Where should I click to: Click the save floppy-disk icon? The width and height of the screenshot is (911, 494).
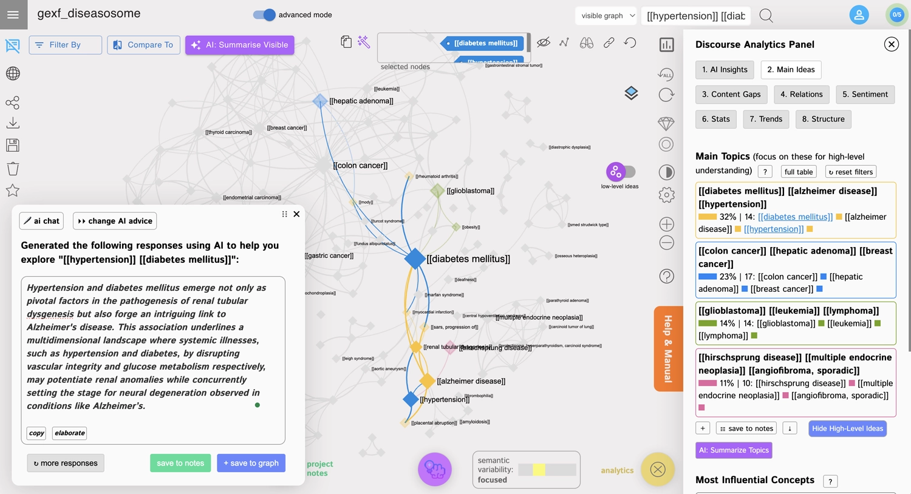[13, 145]
